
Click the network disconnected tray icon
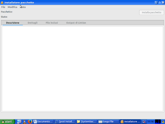(144, 122)
